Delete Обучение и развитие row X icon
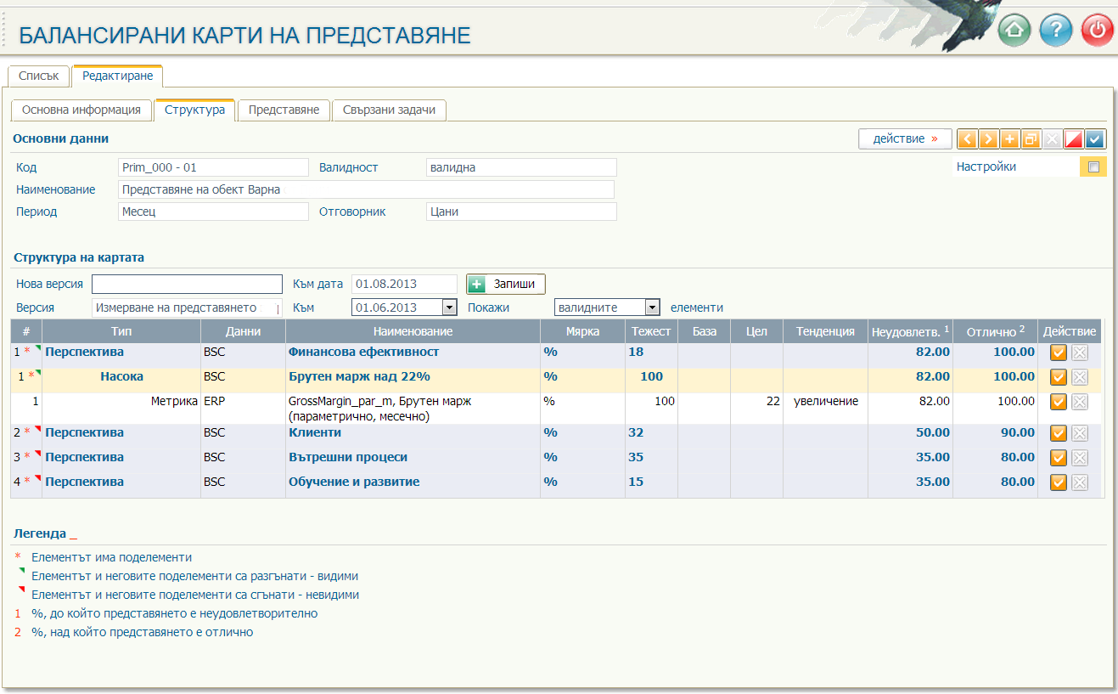The image size is (1118, 694). click(1080, 482)
